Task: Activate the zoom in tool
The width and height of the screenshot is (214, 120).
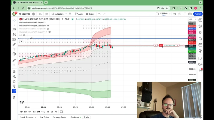Action: [x=14, y=65]
